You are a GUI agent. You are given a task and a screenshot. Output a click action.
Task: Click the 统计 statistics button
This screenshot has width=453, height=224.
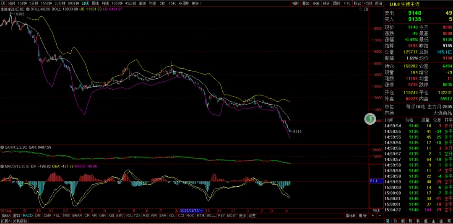click(326, 3)
